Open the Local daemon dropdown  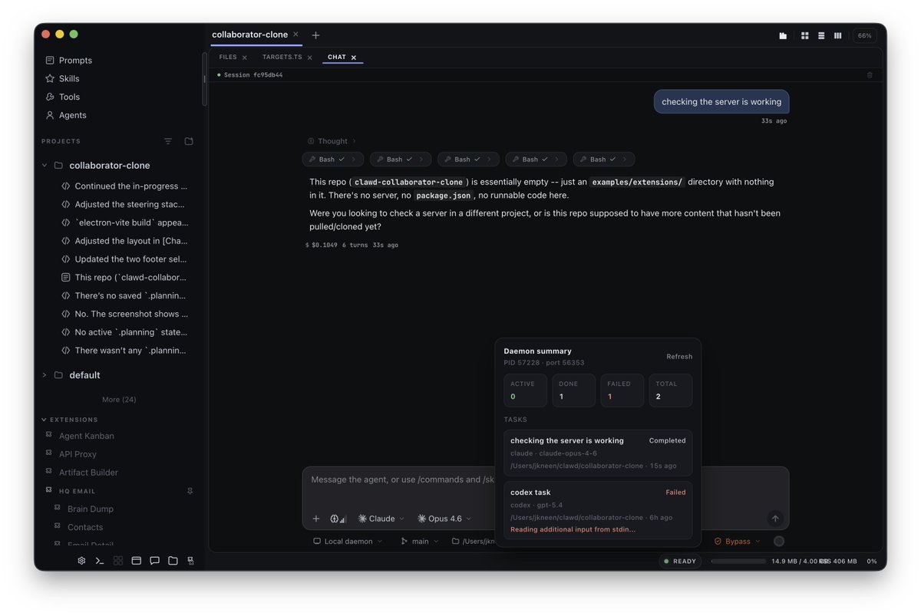348,541
